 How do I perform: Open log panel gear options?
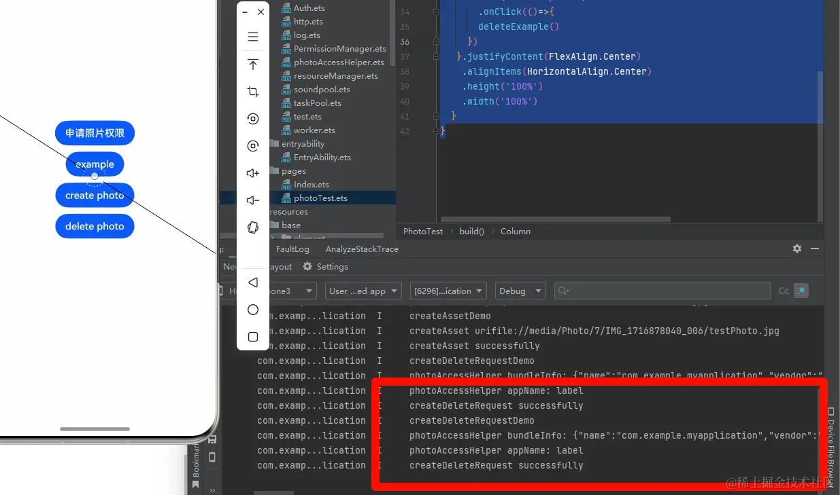point(797,249)
